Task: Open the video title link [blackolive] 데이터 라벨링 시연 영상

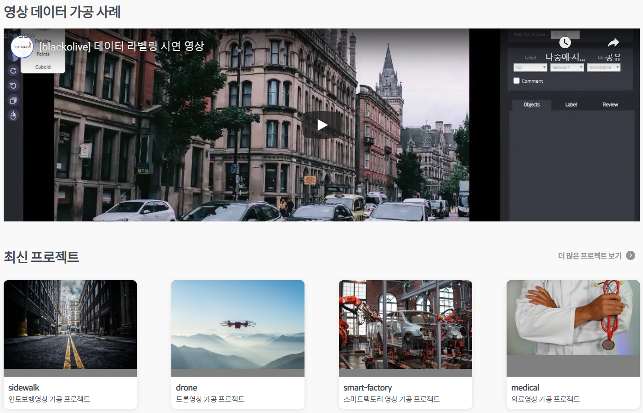Action: click(x=122, y=46)
